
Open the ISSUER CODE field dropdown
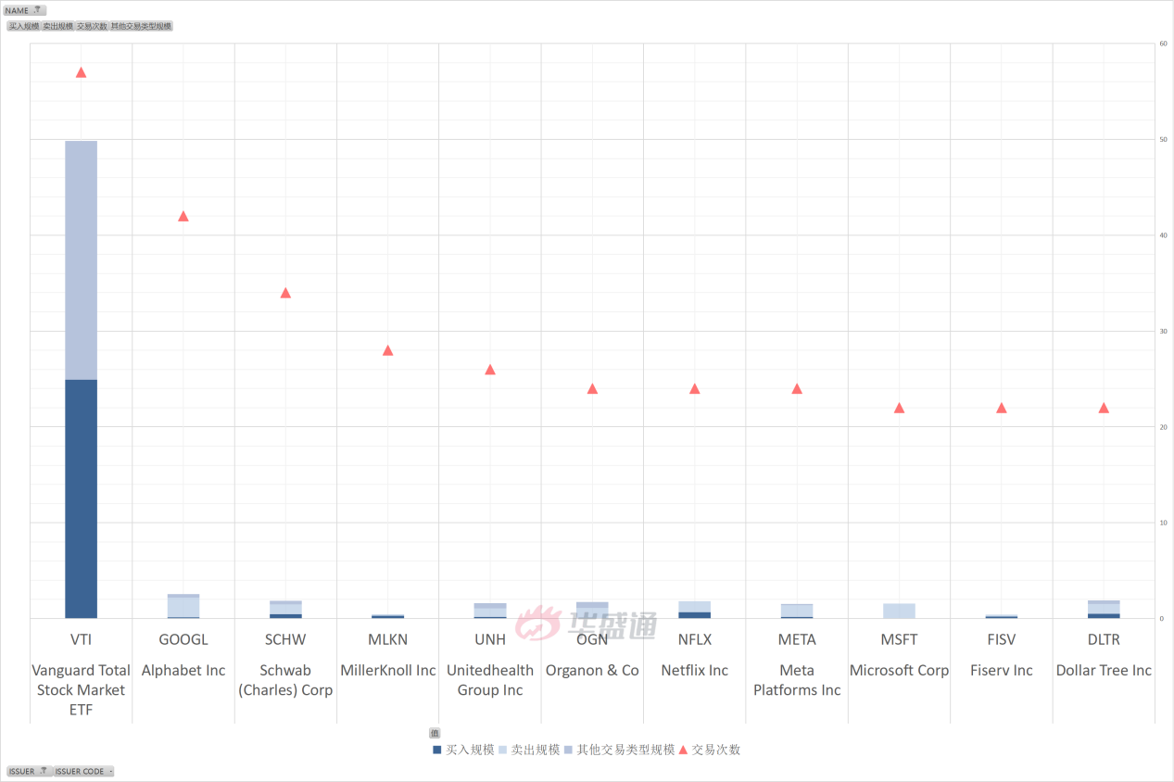click(84, 771)
